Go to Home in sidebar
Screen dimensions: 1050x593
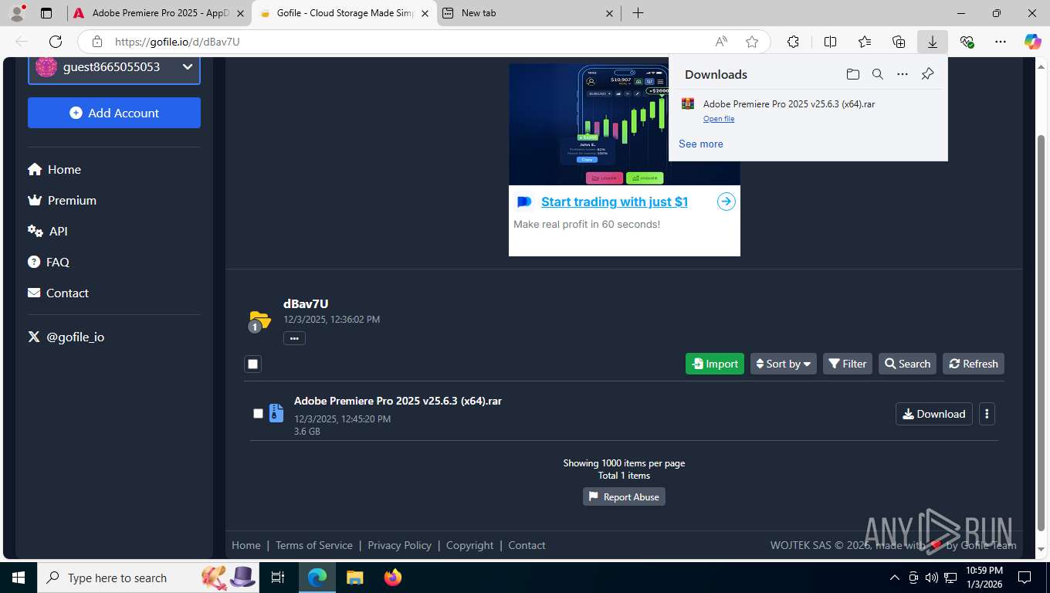[x=54, y=169]
